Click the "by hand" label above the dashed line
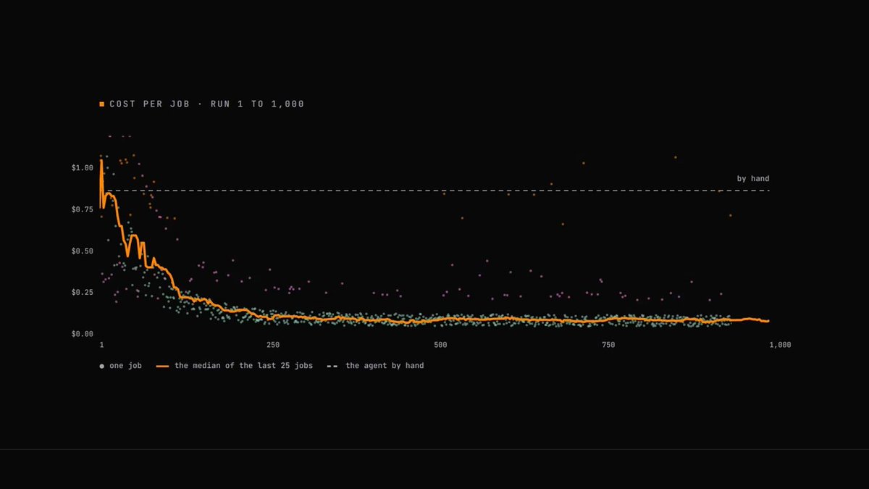 (753, 178)
